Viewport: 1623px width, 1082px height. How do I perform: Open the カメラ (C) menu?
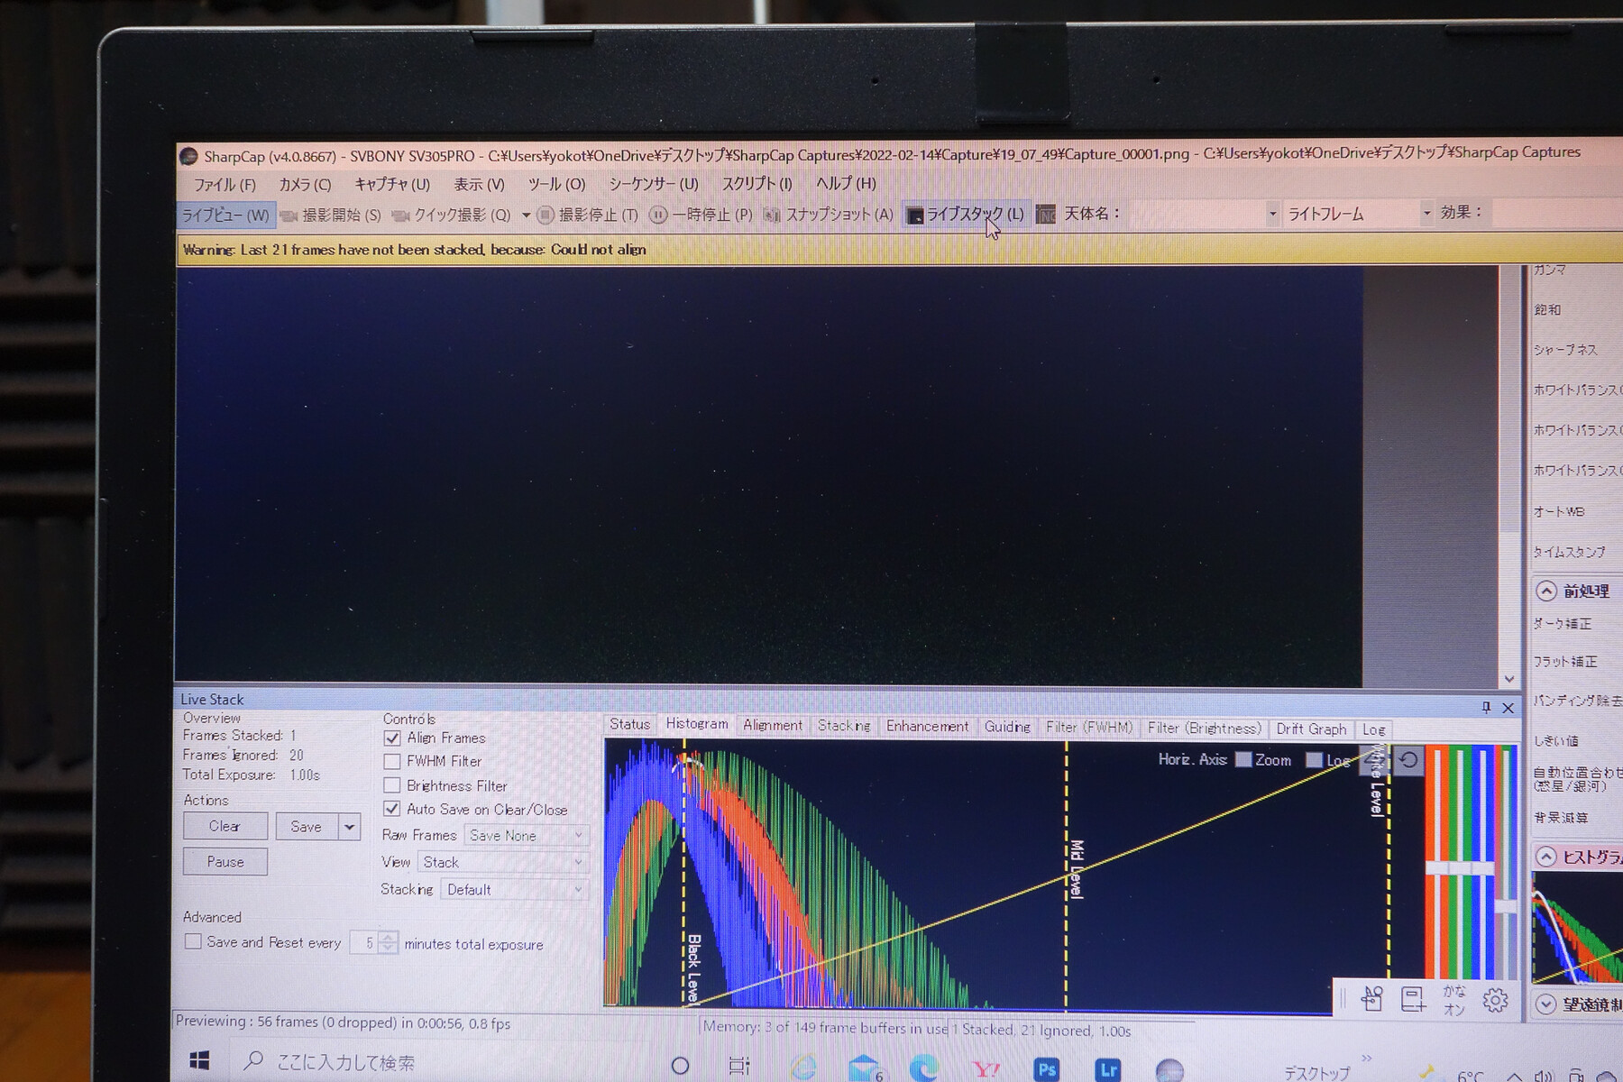click(305, 185)
